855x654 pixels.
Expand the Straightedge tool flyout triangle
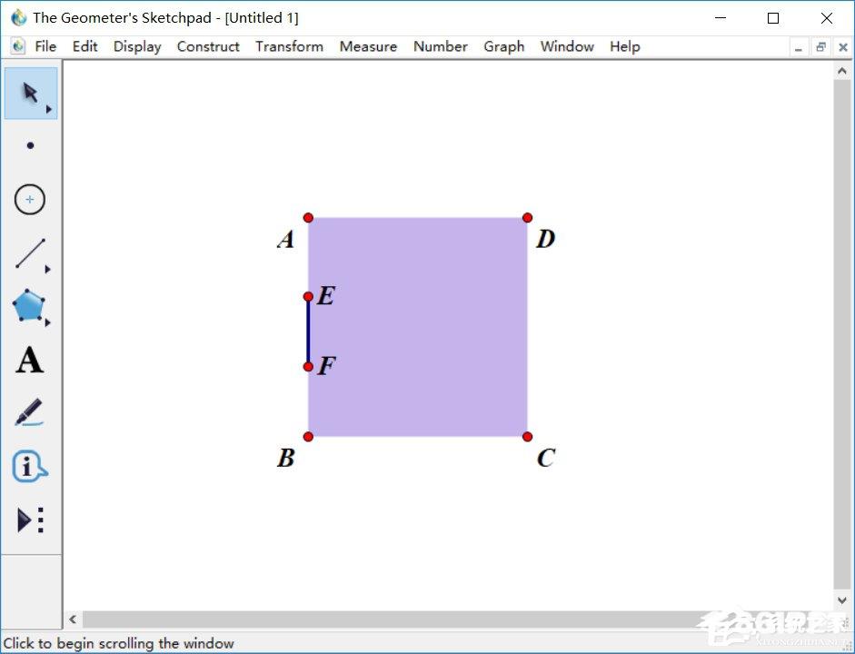(48, 269)
